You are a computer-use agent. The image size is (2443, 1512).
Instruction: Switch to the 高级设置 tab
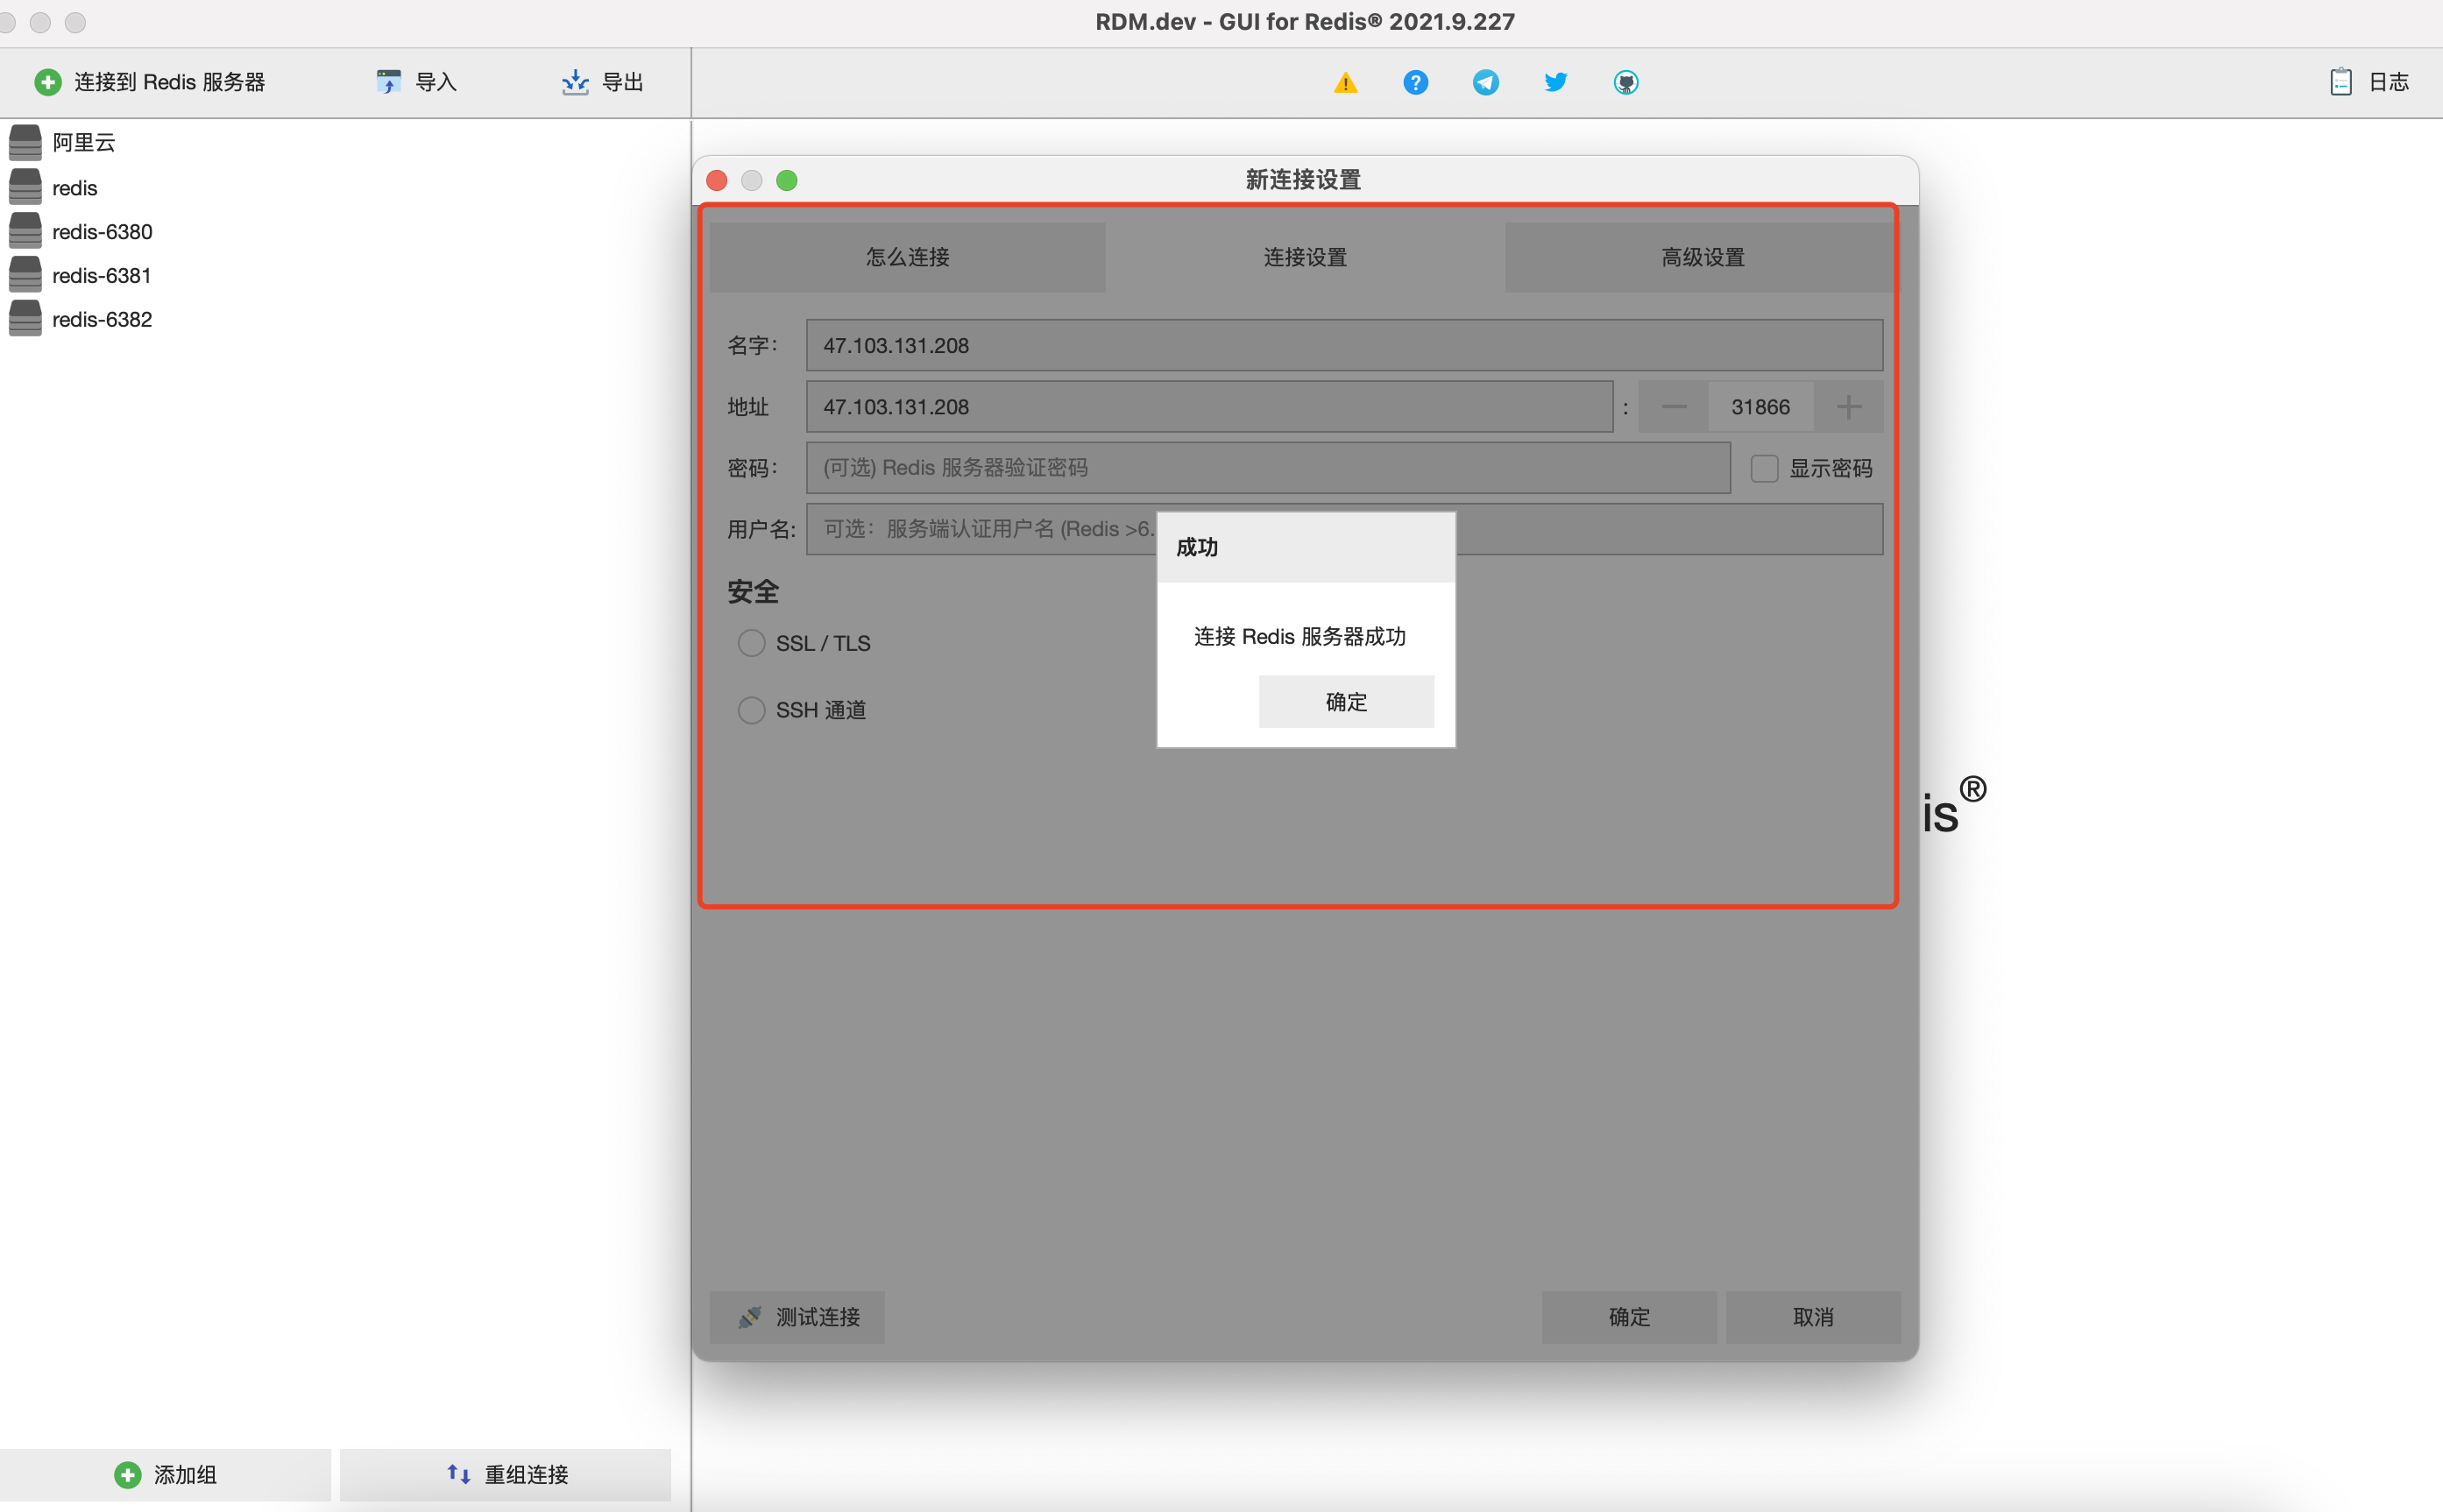tap(1703, 257)
